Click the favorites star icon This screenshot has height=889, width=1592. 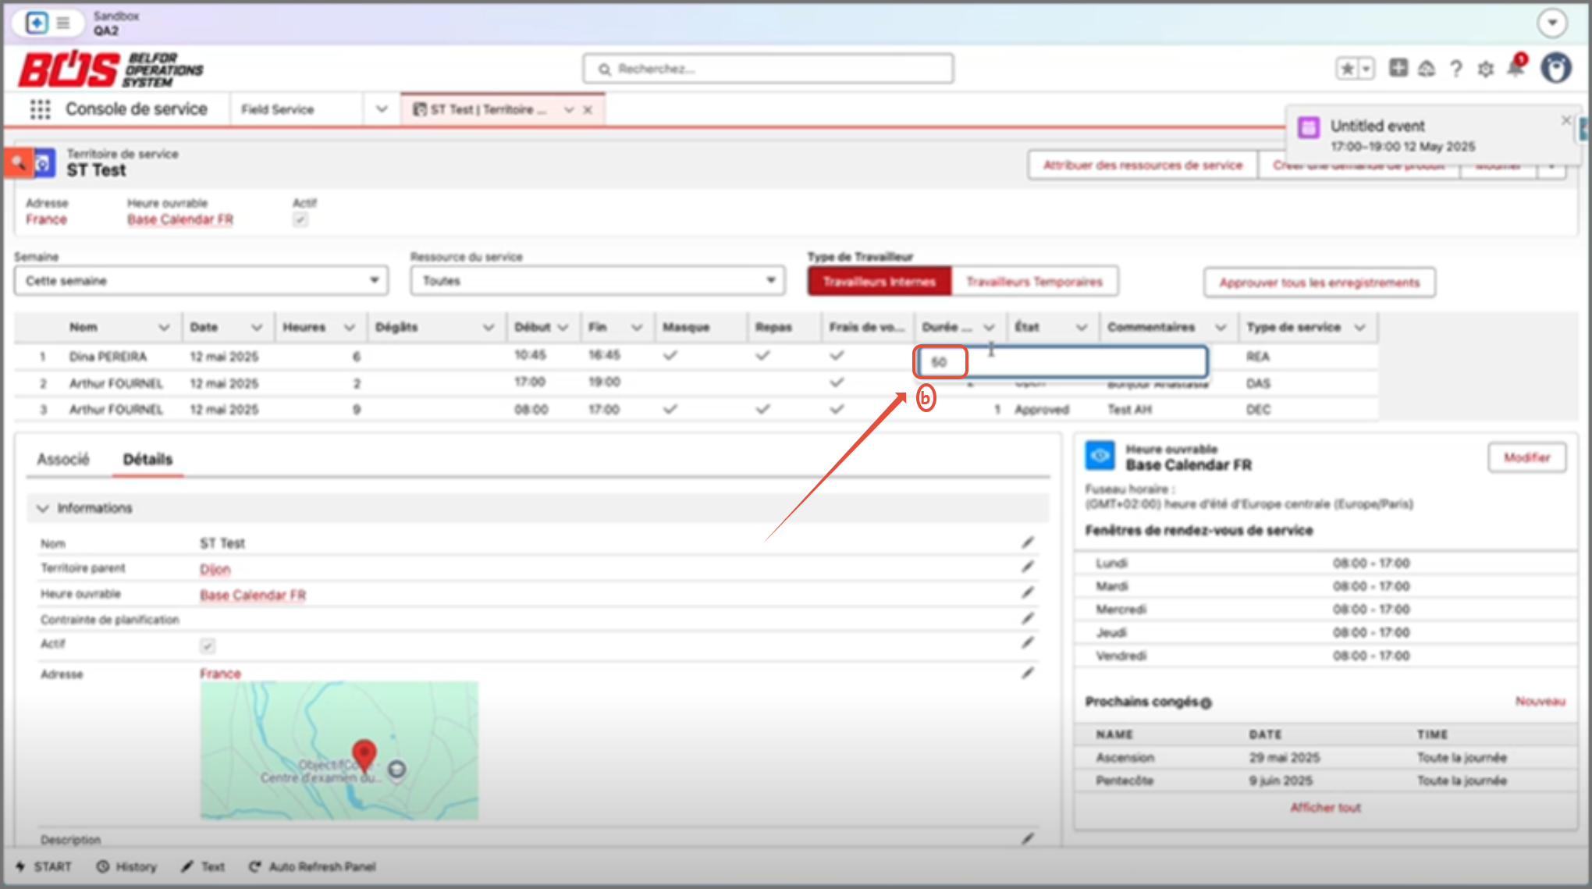[x=1348, y=69]
